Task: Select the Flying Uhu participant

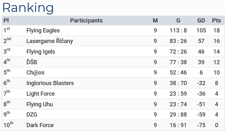Action: click(x=40, y=104)
